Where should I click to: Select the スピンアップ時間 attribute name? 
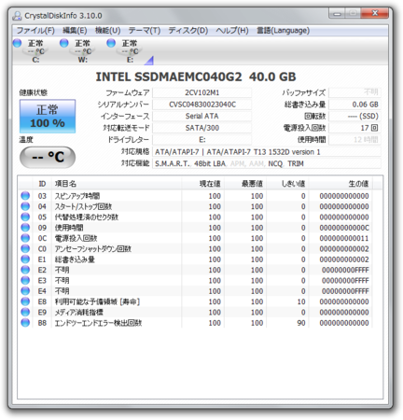point(77,196)
